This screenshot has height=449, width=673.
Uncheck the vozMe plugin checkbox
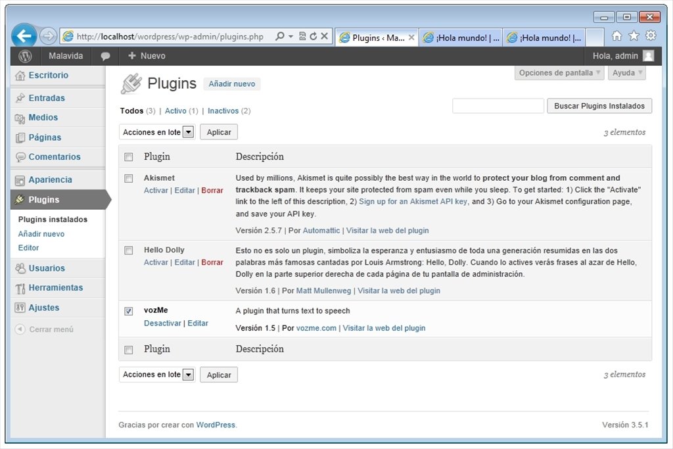coord(129,311)
